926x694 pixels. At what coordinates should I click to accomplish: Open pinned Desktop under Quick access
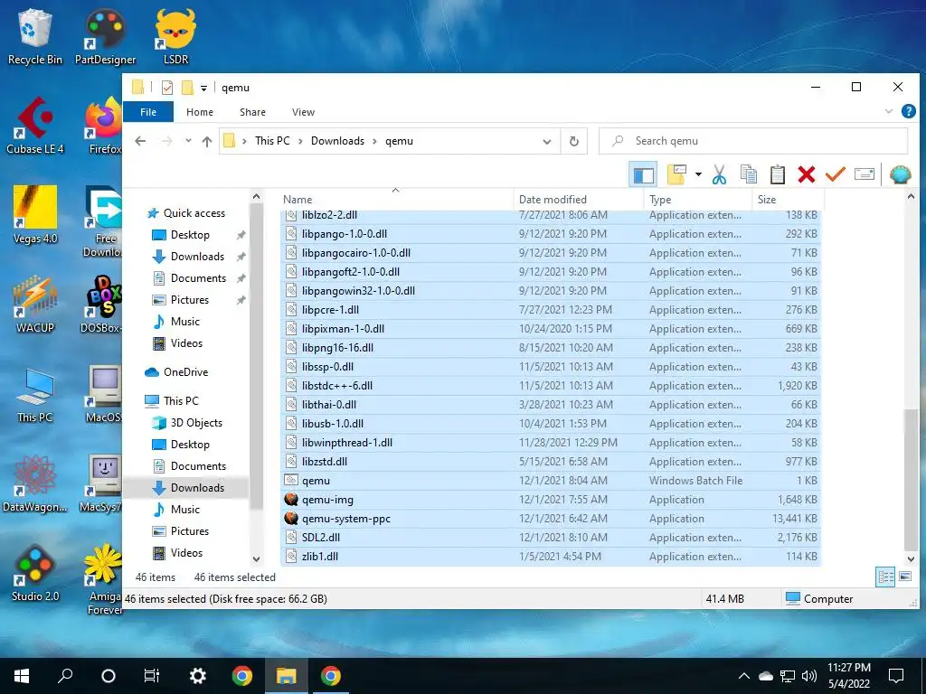(190, 235)
